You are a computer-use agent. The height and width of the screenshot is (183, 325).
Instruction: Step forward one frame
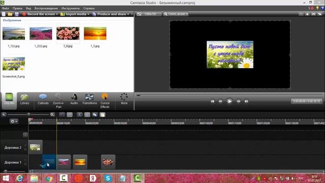pos(239,101)
